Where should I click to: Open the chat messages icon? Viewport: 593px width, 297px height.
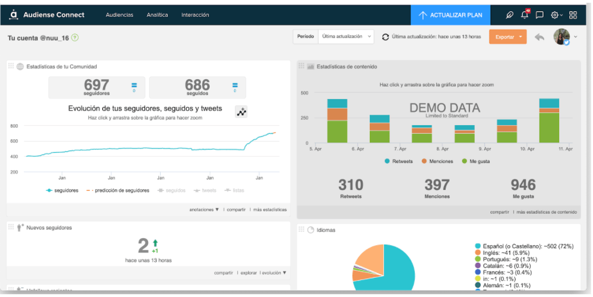539,15
